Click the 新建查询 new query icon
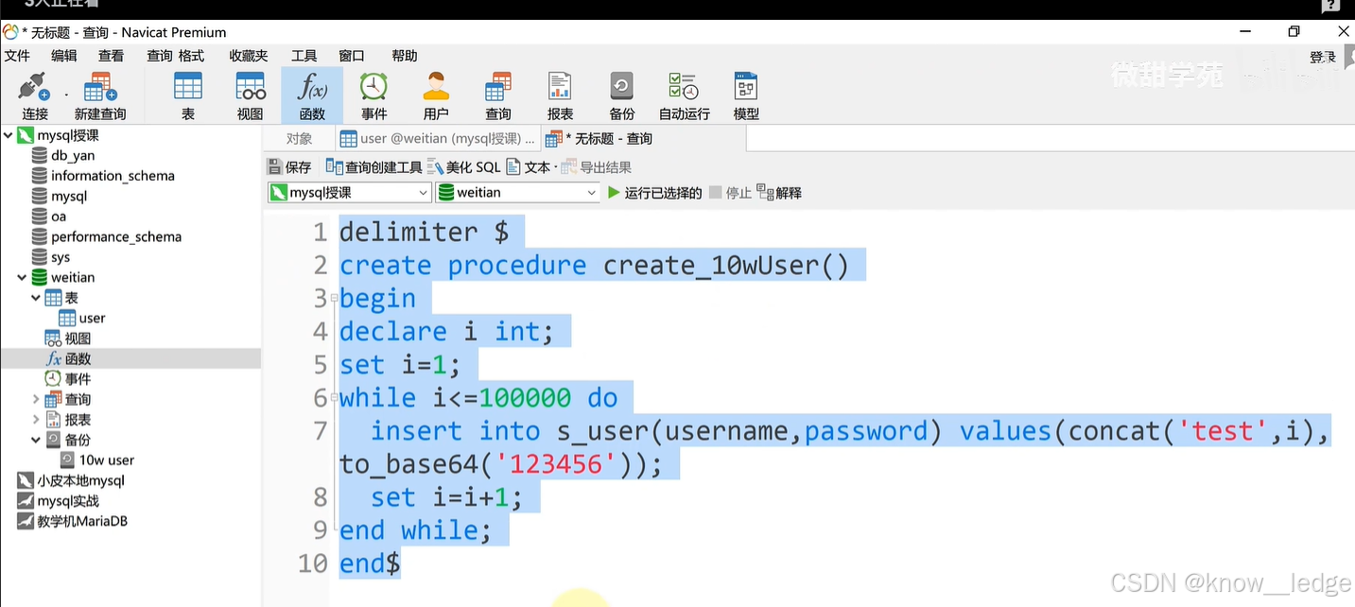The width and height of the screenshot is (1355, 607). (100, 95)
